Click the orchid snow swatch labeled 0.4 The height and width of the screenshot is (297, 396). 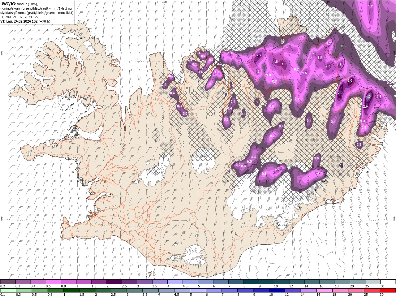click(38, 282)
